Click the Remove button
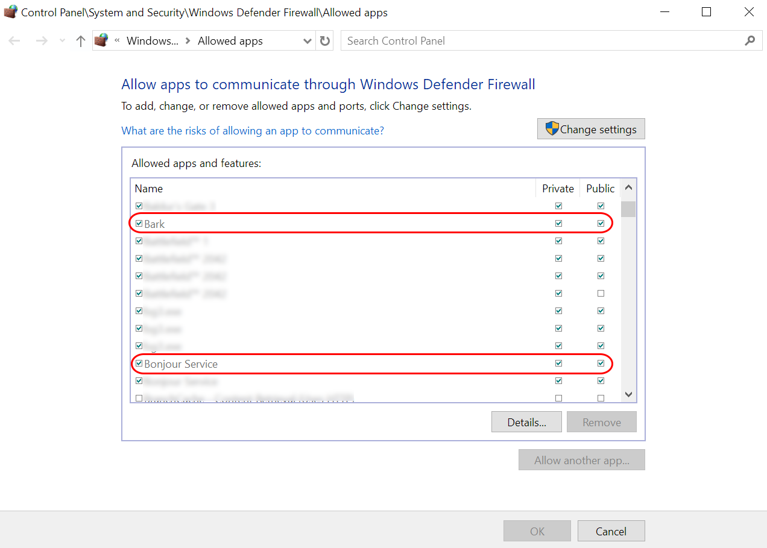Viewport: 767px width, 548px height. click(x=602, y=422)
